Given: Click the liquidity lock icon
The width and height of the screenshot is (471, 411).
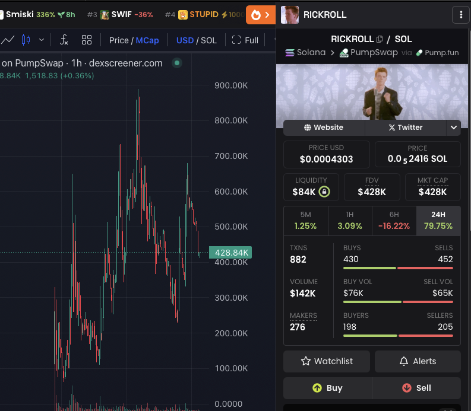Looking at the screenshot, I should [324, 192].
